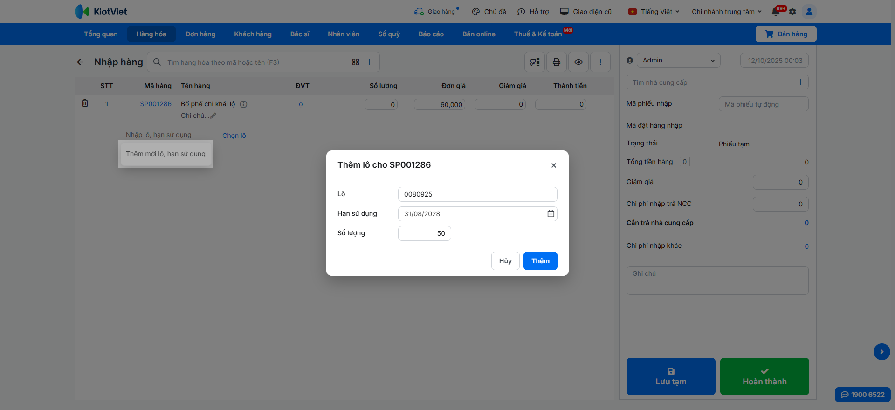Click the Hoàn thành button
Image resolution: width=895 pixels, height=410 pixels.
coord(764,376)
